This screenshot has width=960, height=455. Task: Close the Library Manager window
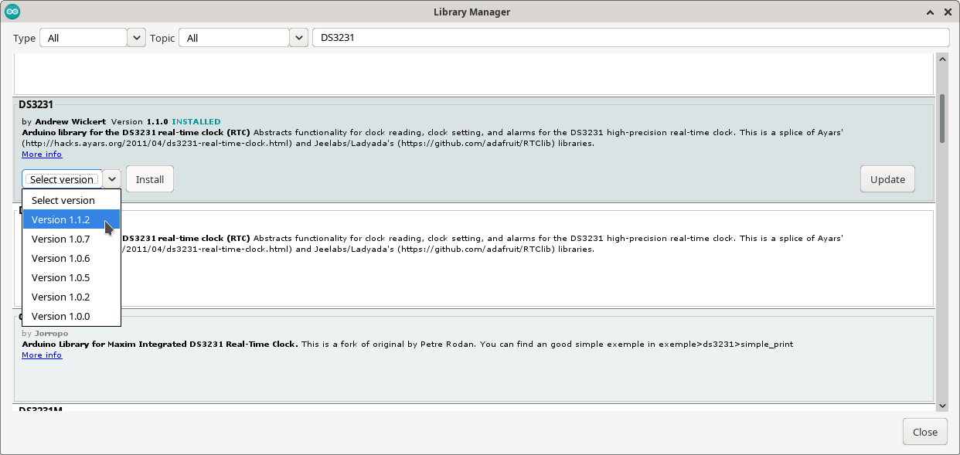coord(948,12)
